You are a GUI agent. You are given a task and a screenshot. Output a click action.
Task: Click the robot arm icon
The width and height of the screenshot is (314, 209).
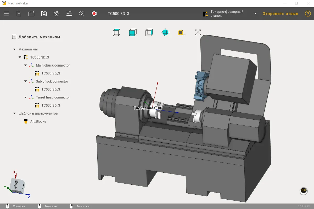(x=57, y=14)
